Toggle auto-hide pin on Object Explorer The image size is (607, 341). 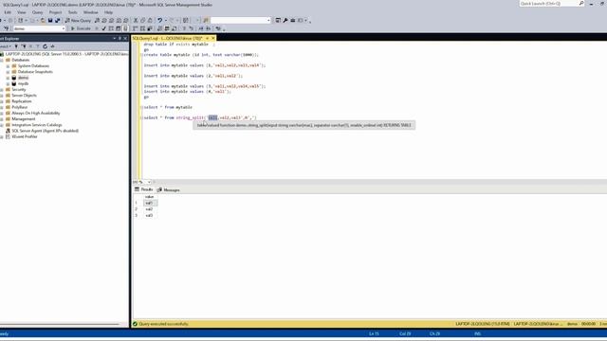120,38
